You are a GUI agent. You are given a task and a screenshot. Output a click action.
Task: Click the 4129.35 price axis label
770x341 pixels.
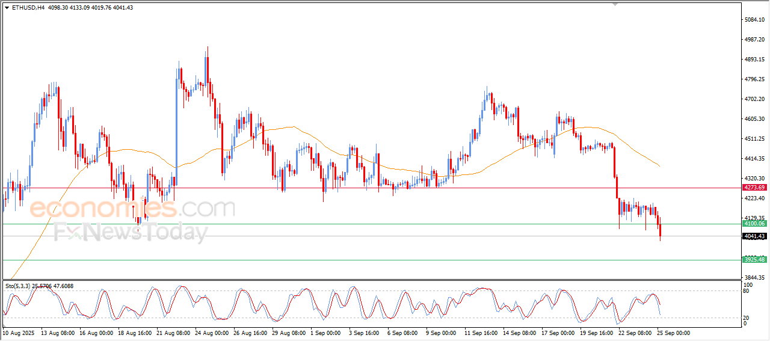pos(754,218)
